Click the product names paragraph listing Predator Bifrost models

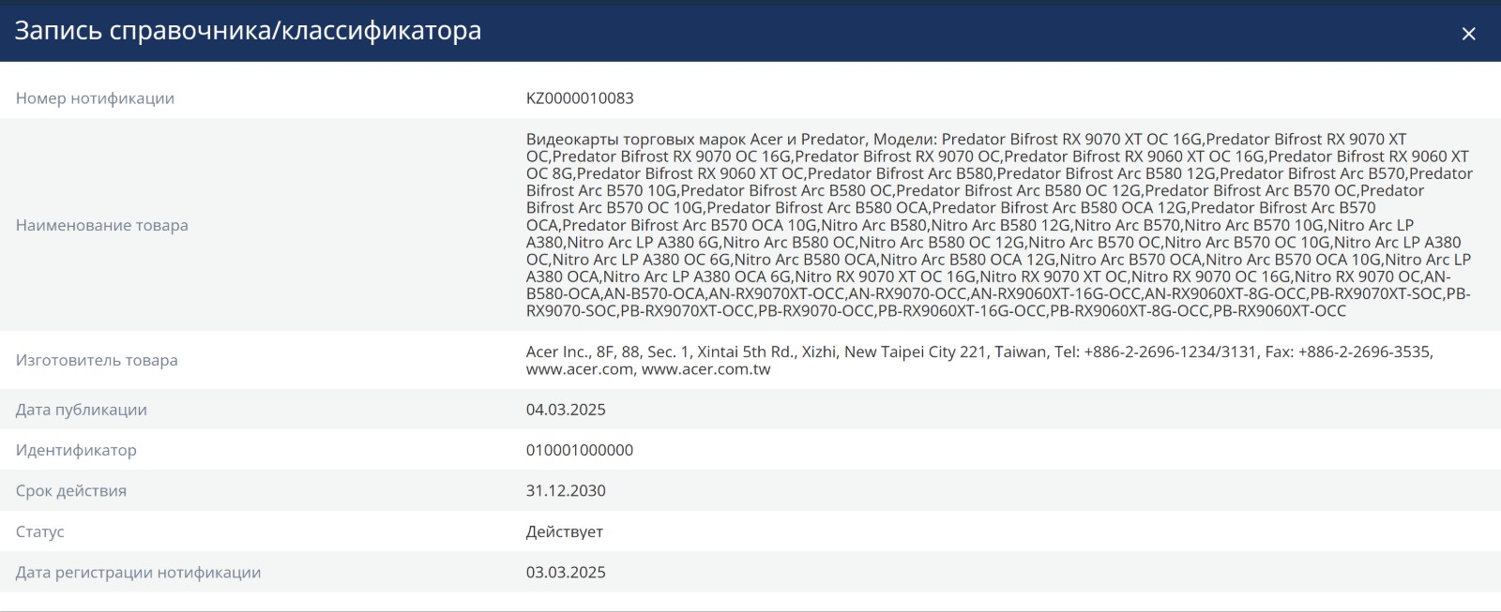(x=999, y=225)
